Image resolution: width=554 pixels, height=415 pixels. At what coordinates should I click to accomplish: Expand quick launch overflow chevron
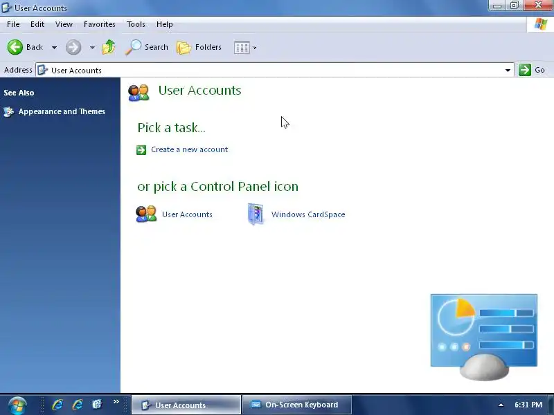click(116, 402)
